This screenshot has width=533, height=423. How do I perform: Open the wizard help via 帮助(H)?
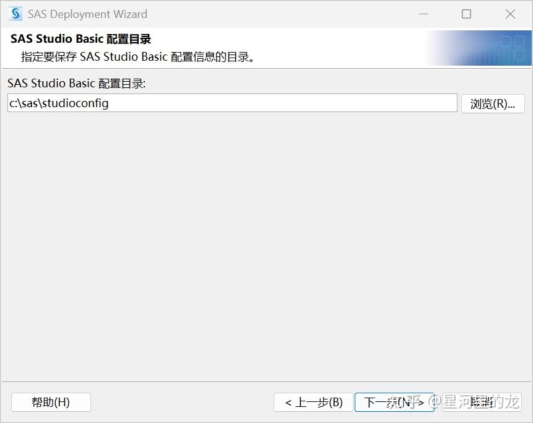point(51,402)
